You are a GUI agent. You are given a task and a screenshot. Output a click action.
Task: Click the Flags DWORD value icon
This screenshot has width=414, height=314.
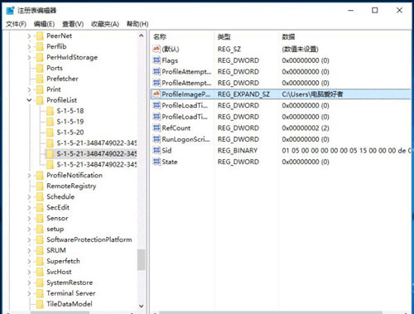click(x=156, y=60)
